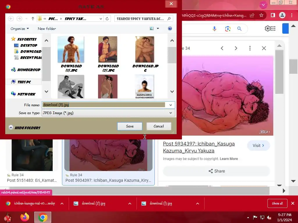The width and height of the screenshot is (298, 223).
Task: Open Google Lens image search
Action: [228, 29]
